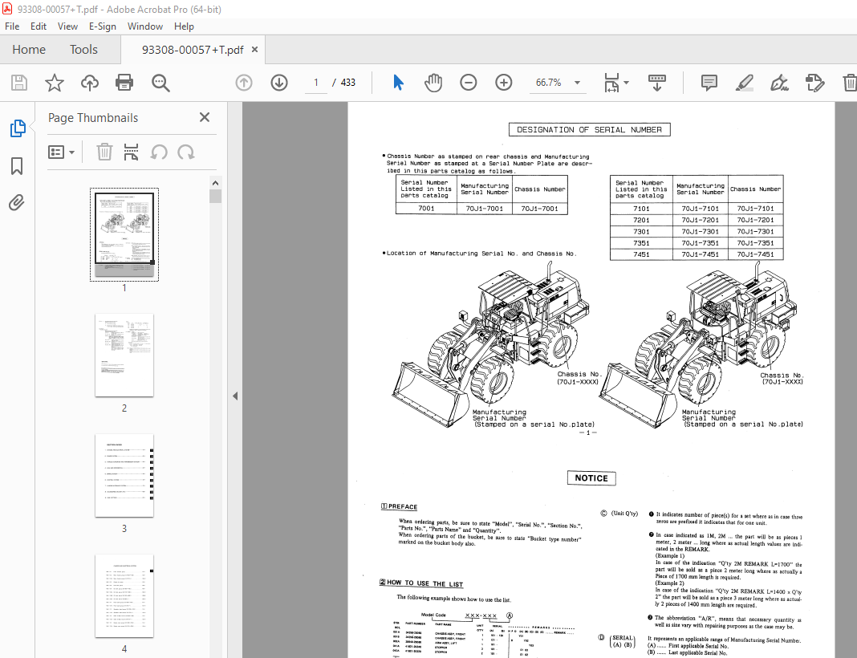Open the E-Sign menu

tap(103, 26)
